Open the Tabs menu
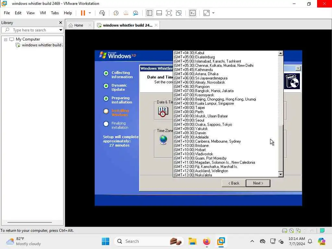The image size is (332, 249). tap(54, 13)
